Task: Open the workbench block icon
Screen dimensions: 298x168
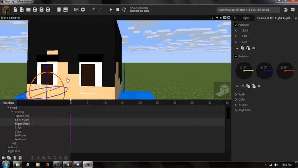Action: point(6,10)
